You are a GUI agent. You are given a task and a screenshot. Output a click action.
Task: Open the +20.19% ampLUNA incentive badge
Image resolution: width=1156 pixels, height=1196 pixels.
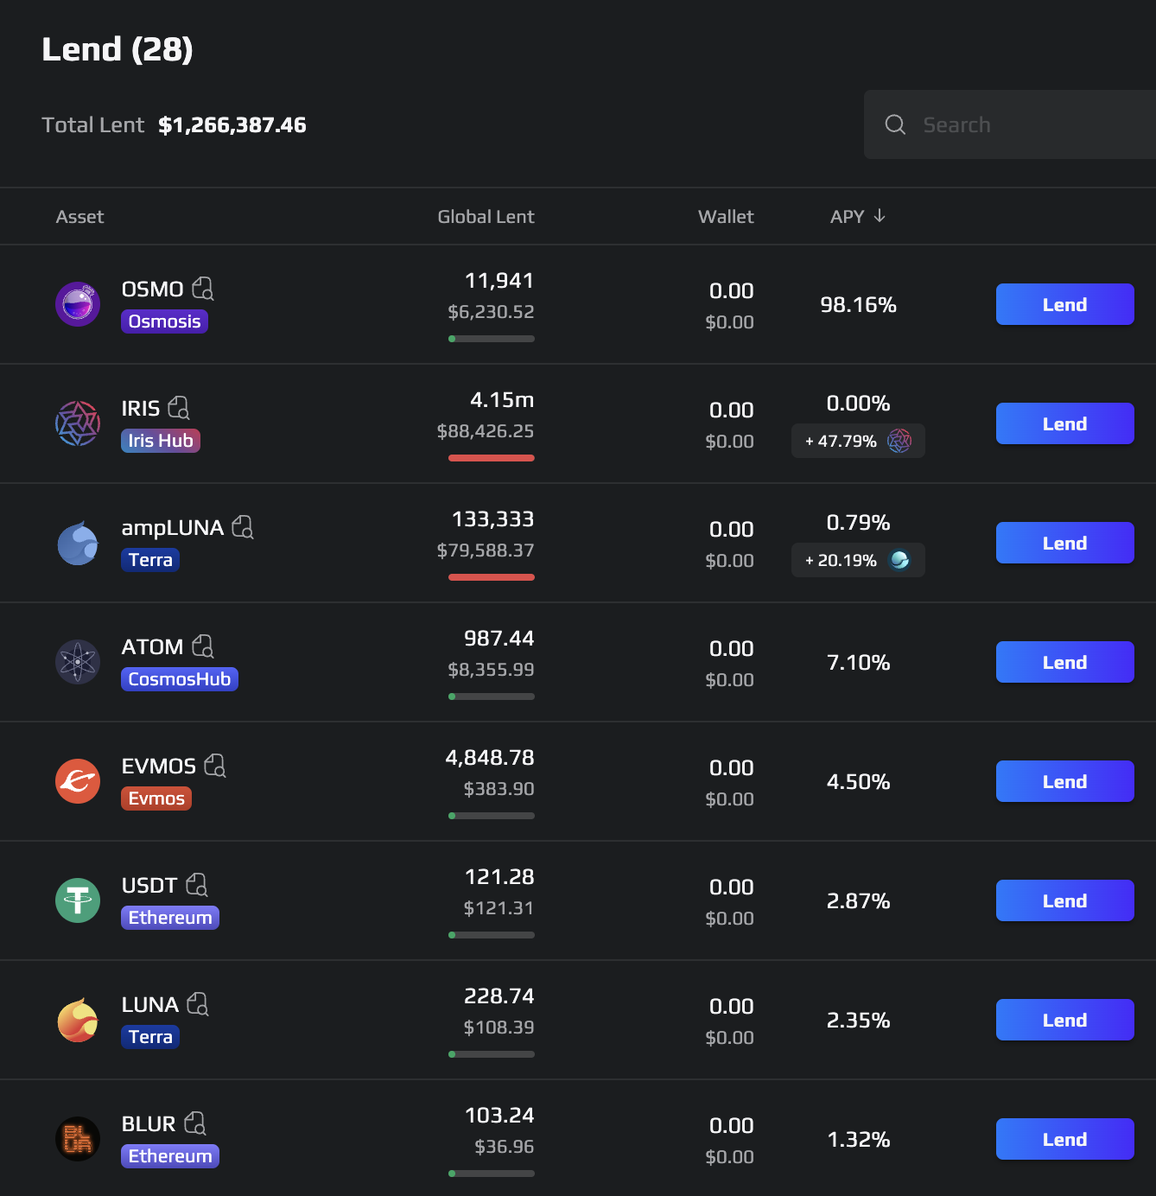857,560
